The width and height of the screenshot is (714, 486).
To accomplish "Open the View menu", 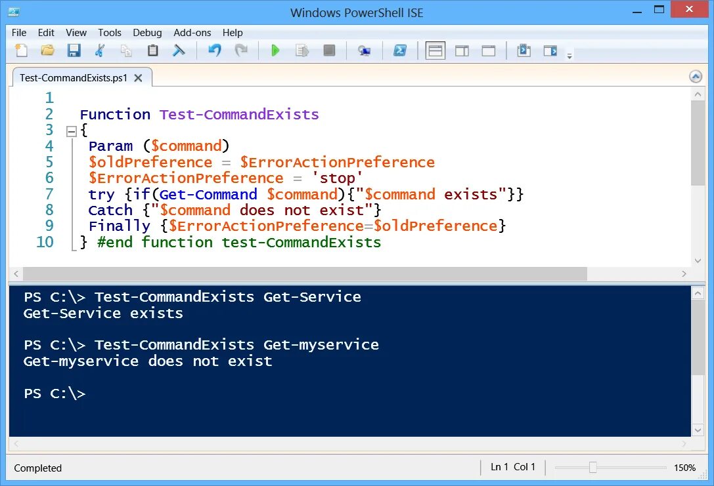I will click(76, 33).
